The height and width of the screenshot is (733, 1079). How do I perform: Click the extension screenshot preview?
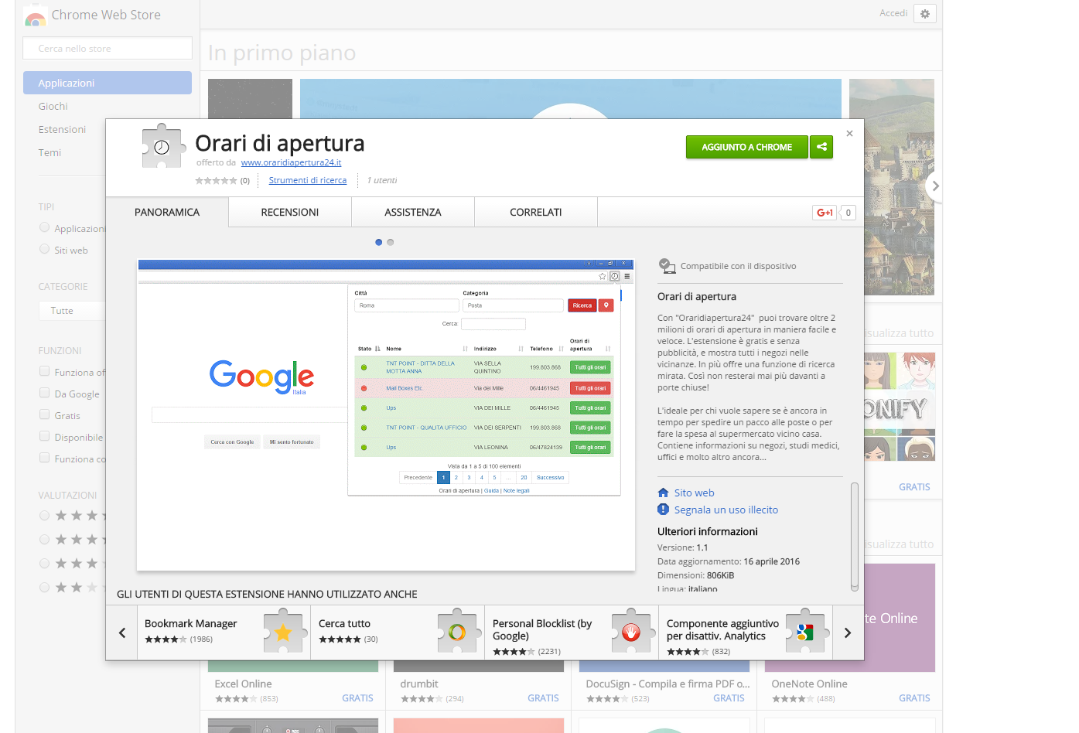[386, 414]
